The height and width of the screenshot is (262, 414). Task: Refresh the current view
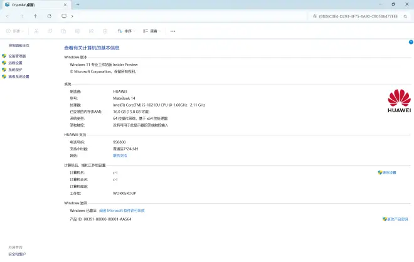(x=49, y=16)
